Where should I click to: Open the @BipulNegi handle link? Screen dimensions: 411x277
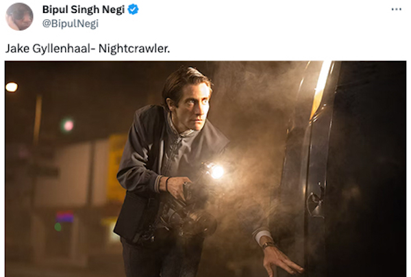coord(71,23)
